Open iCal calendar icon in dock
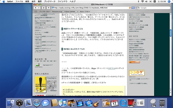 coord(115,103)
